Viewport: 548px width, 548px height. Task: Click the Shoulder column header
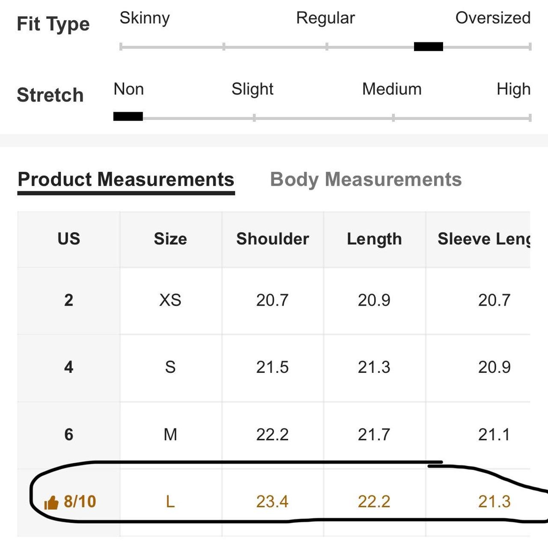coord(273,239)
